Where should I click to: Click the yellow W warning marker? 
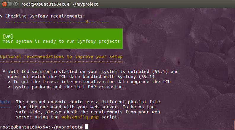pyautogui.click(x=87, y=21)
